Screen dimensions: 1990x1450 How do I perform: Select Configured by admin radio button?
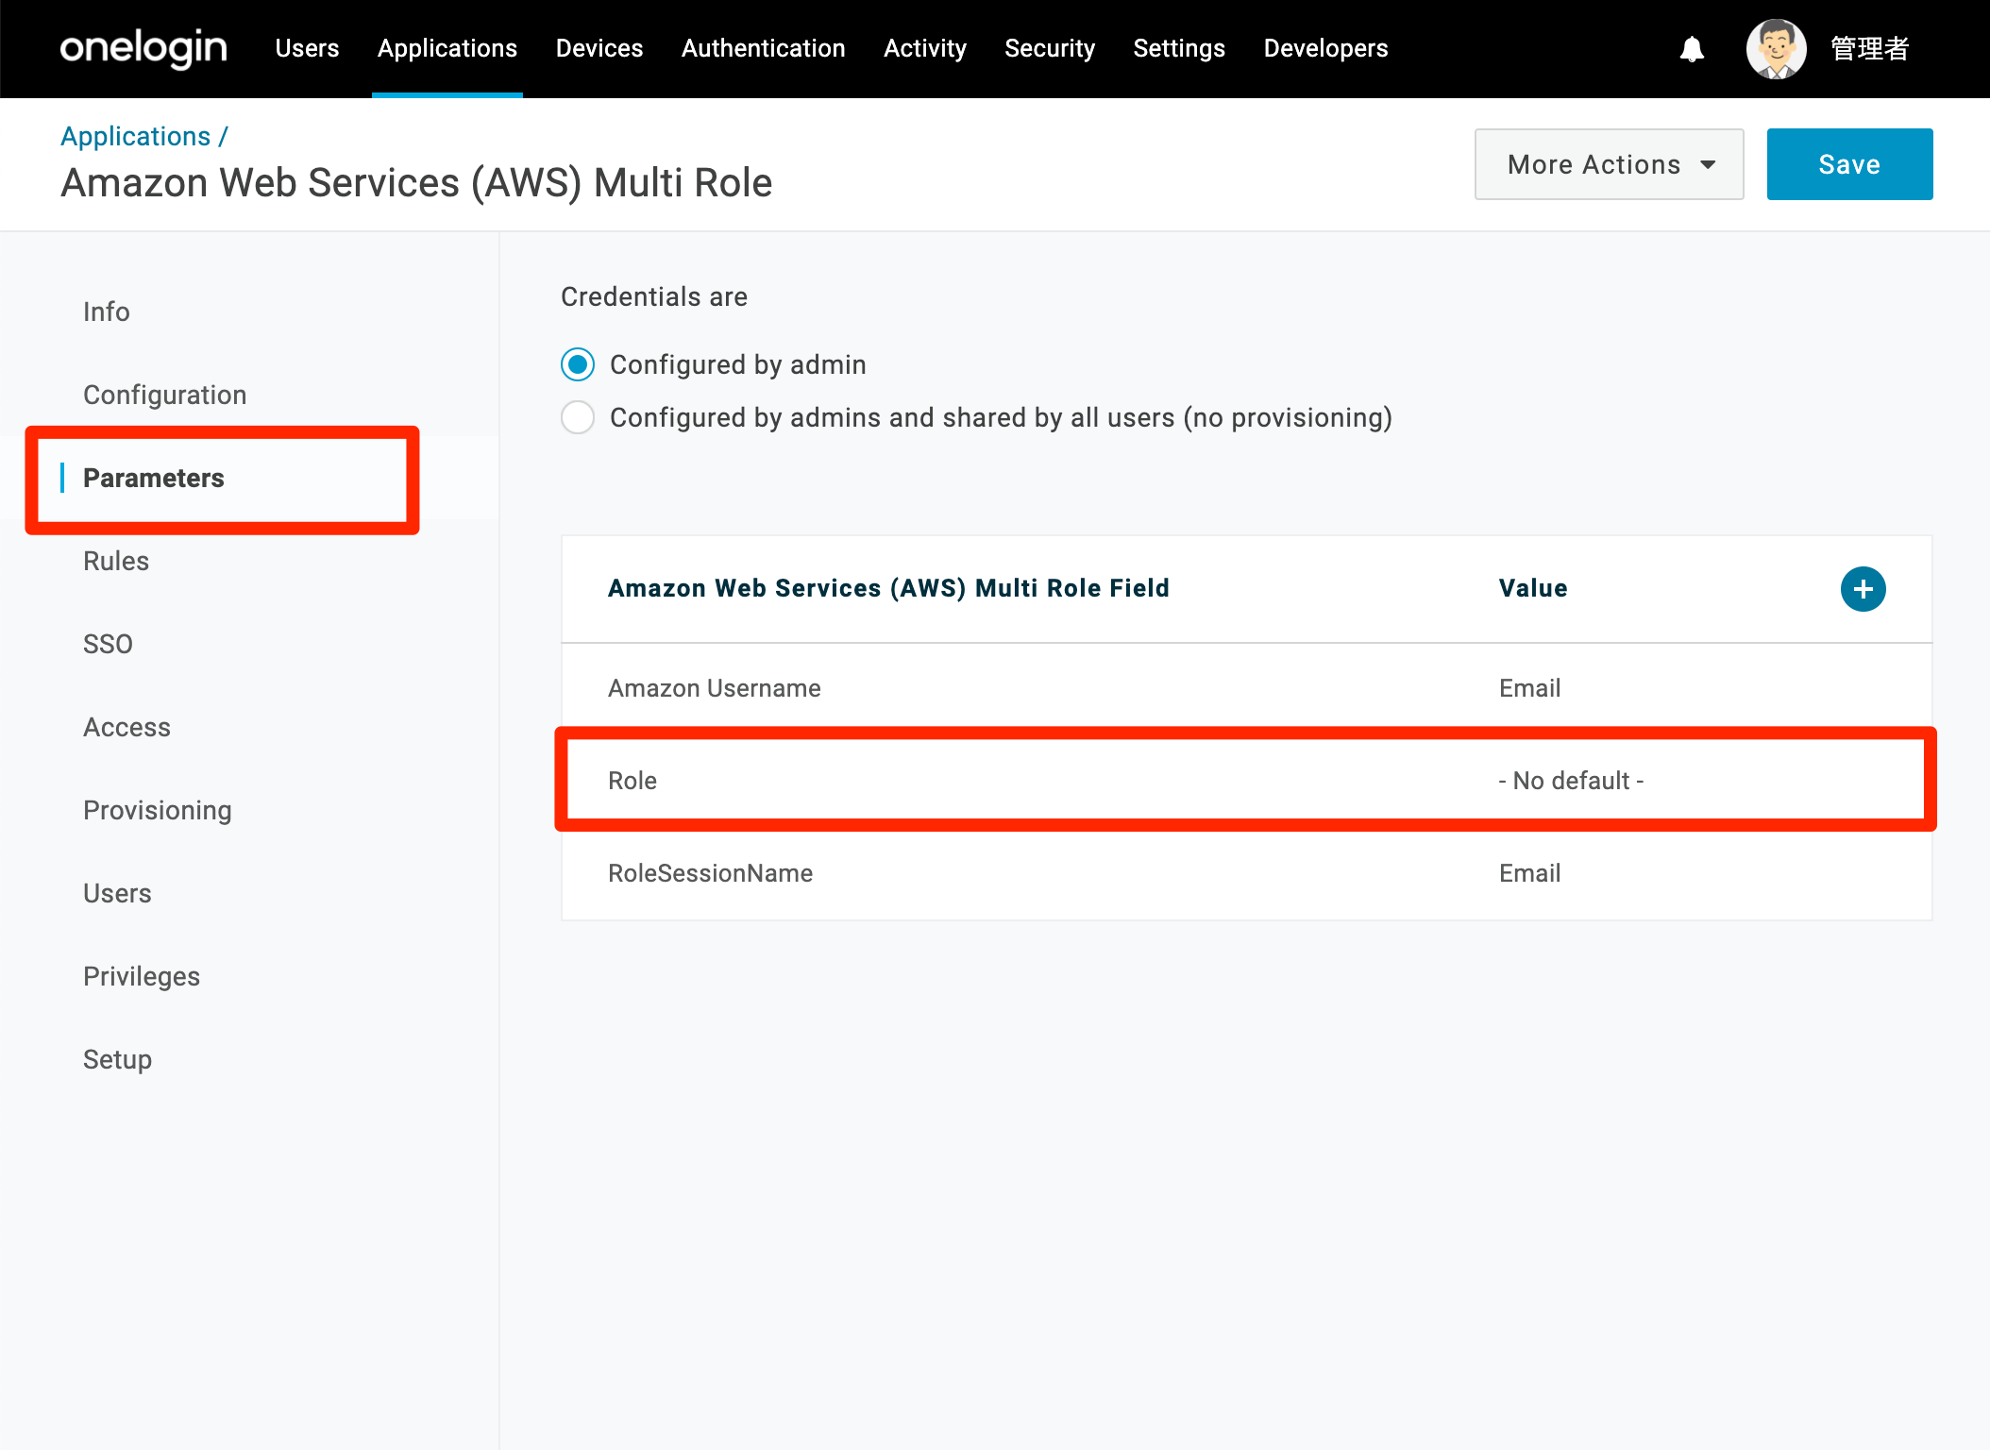(x=578, y=364)
